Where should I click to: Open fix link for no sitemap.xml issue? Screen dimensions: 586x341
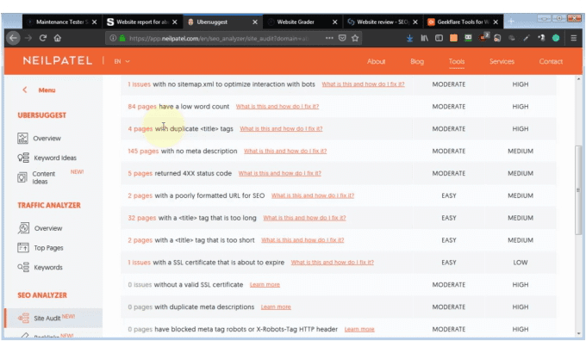click(363, 84)
